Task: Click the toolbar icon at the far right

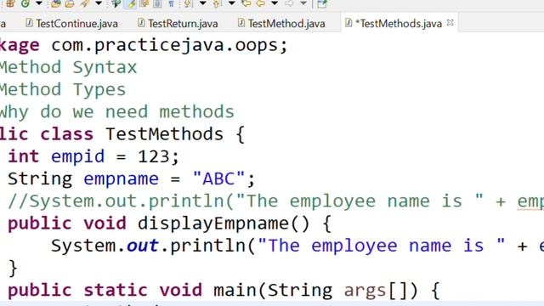Action: pyautogui.click(x=322, y=3)
